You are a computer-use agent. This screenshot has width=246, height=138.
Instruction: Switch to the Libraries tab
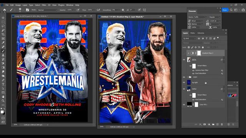click(201, 33)
